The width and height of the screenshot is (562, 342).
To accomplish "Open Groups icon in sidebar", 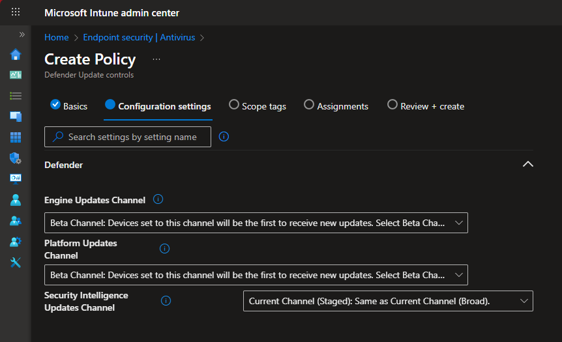I will click(x=16, y=221).
